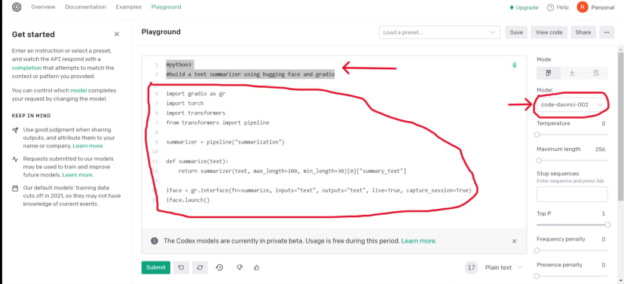Open the History clock icon
The width and height of the screenshot is (624, 284).
coord(219,267)
